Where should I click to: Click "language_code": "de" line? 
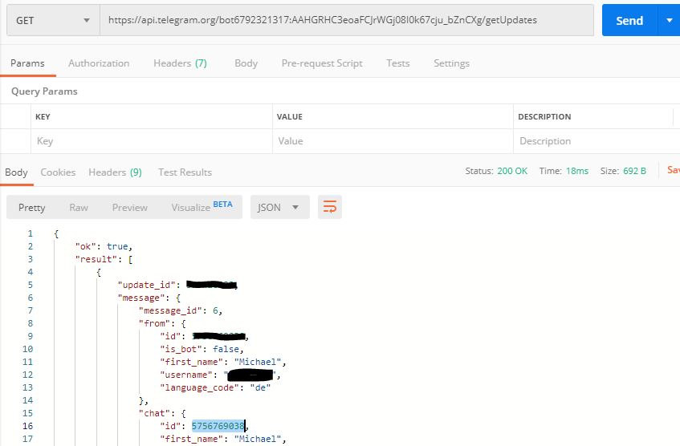(x=215, y=387)
